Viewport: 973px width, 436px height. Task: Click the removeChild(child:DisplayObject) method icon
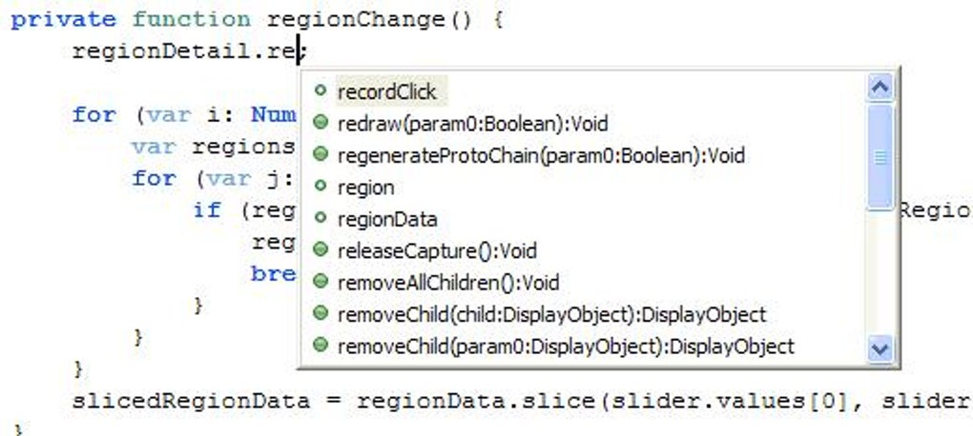tap(321, 314)
